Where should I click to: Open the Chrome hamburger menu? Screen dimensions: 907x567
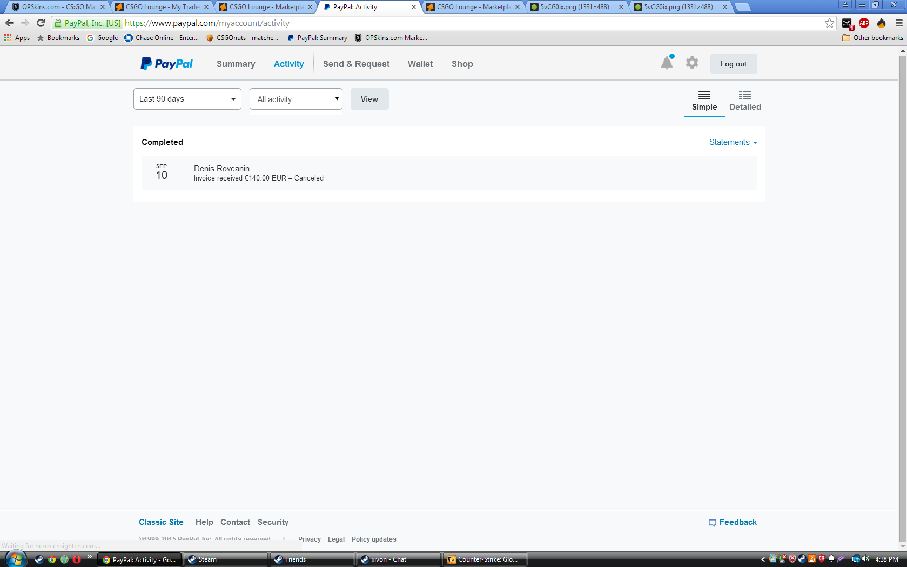[899, 23]
